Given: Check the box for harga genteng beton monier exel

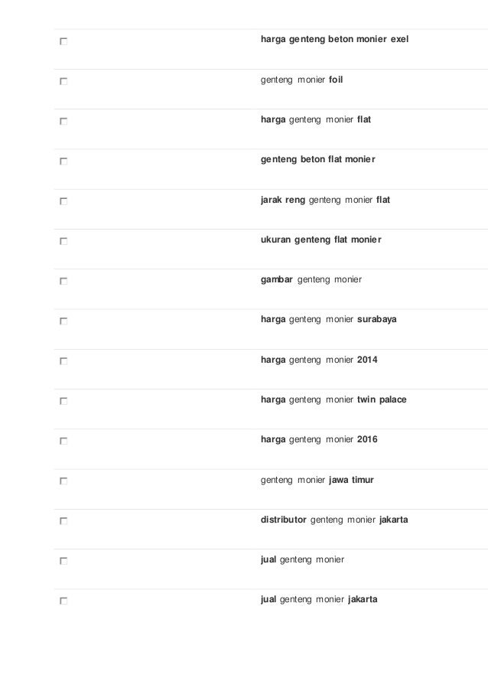Looking at the screenshot, I should click(63, 41).
